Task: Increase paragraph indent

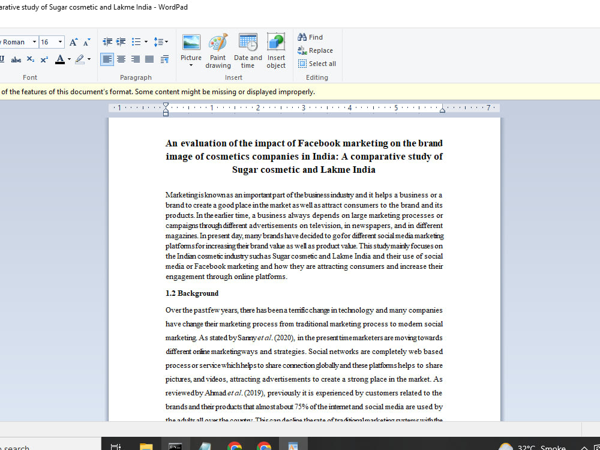Action: click(x=121, y=42)
